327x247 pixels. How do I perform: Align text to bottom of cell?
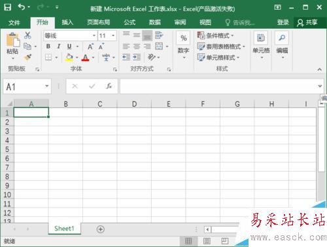[x=147, y=35]
